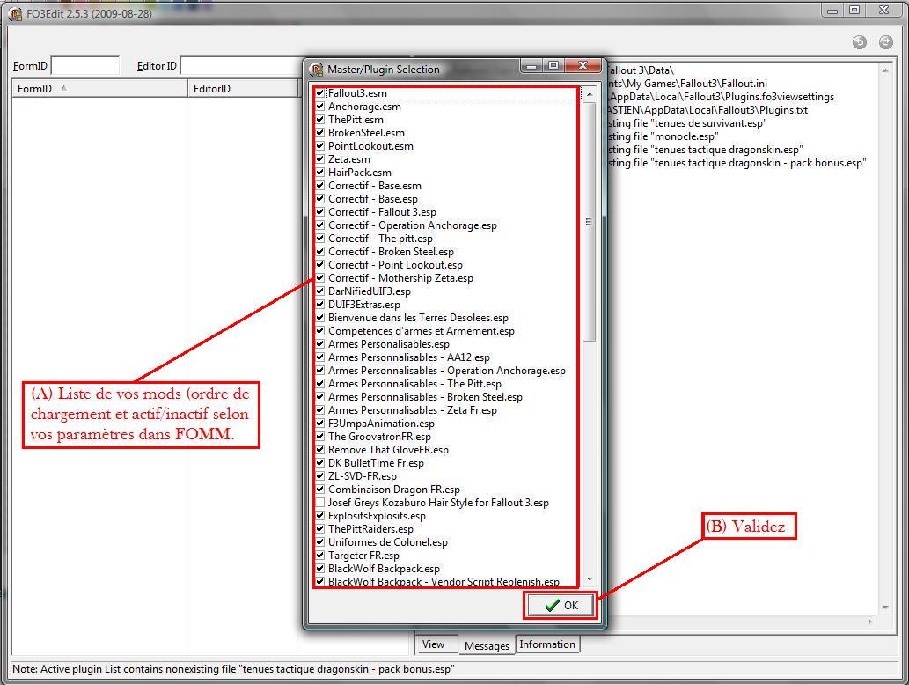Disable the HairPack.esm plugin
Screen dimensions: 909x685
click(x=320, y=173)
